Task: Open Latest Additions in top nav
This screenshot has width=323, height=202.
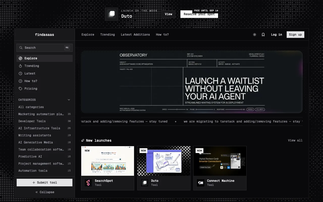Action: [135, 35]
